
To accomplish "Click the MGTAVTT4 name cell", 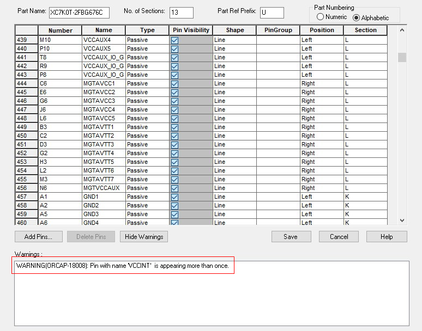I will click(x=104, y=153).
